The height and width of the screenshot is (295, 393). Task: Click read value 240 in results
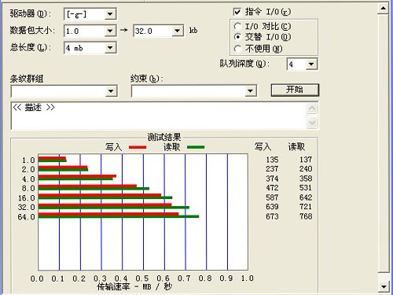[x=306, y=169]
